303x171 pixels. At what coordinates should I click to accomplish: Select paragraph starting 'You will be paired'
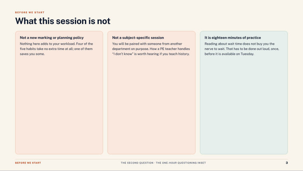point(151,49)
